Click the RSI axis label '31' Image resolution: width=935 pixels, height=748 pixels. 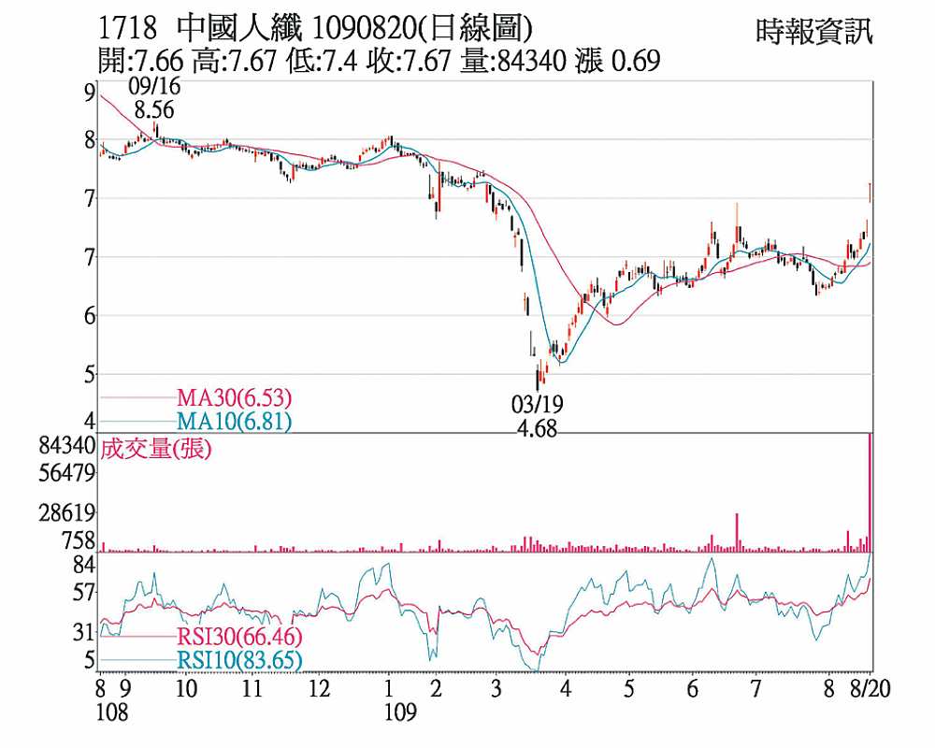pos(84,632)
